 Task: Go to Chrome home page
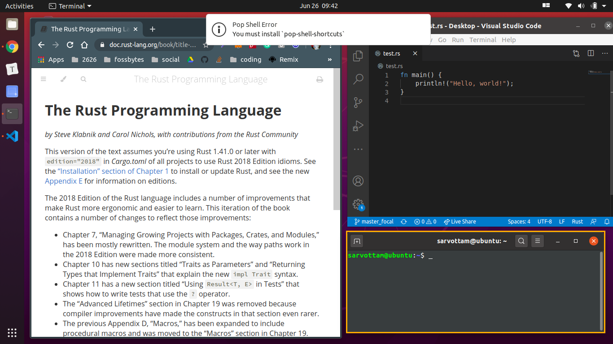coord(84,45)
